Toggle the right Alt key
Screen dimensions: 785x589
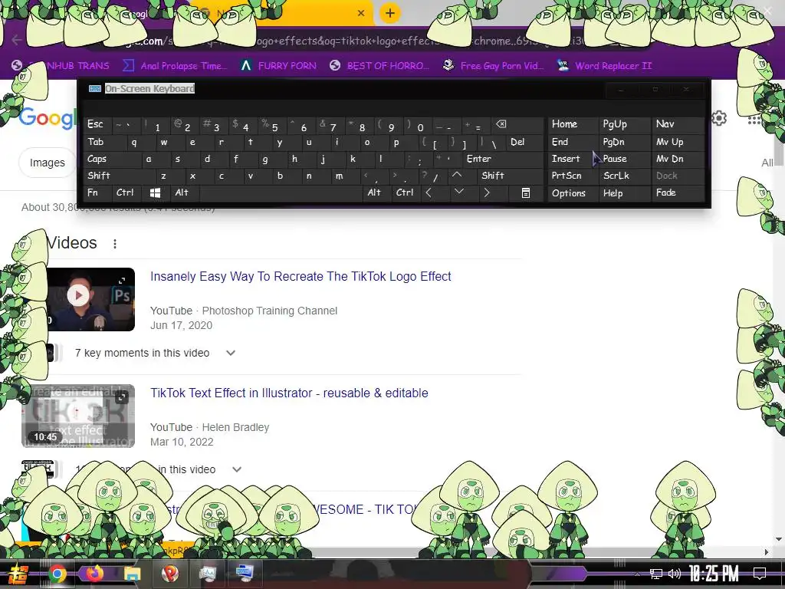click(376, 192)
